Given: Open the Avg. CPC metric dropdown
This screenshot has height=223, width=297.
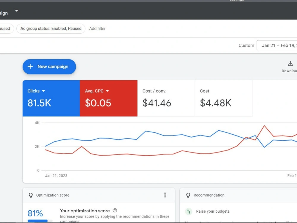Looking at the screenshot, I should pos(108,91).
